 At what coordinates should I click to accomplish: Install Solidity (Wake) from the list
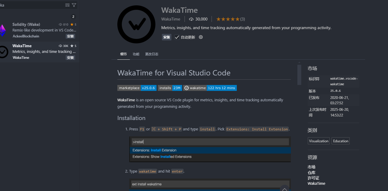pos(70,36)
